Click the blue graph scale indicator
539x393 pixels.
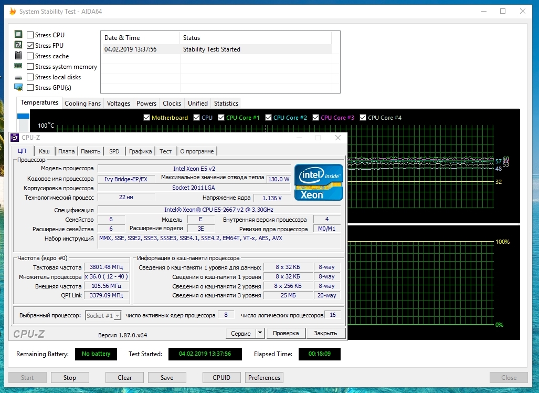click(x=24, y=116)
